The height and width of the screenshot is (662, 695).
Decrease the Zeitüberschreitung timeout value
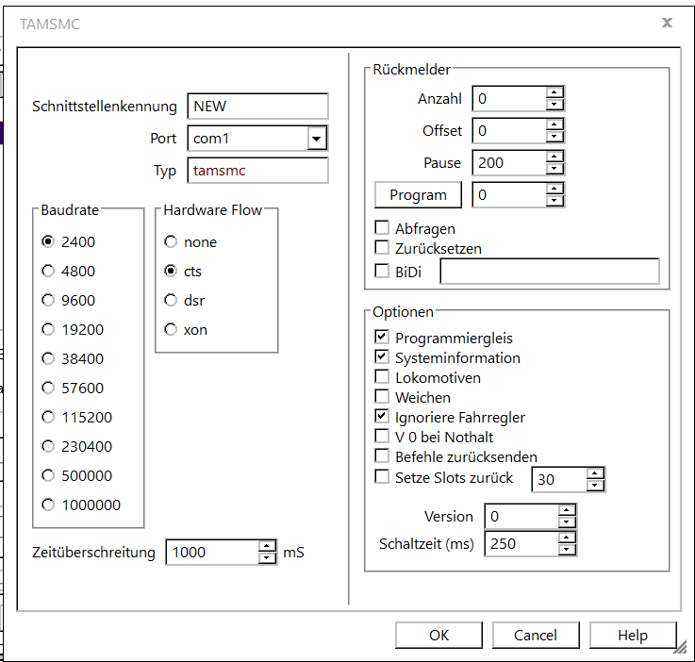[268, 558]
